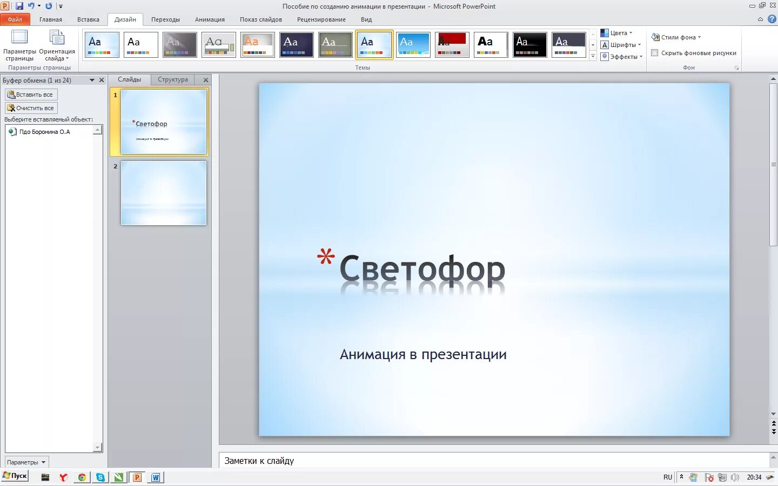Apply the plain white Office theme
The height and width of the screenshot is (486, 778).
141,45
